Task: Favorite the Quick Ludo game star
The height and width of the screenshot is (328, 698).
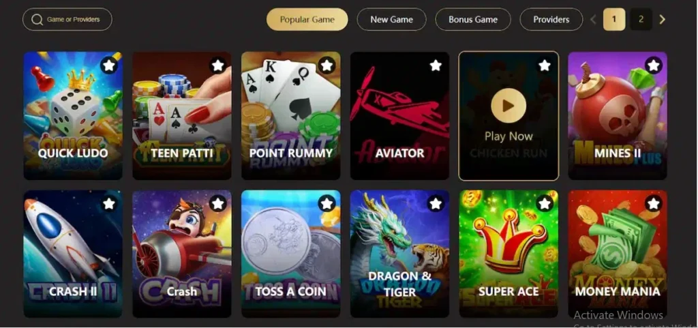Action: click(x=109, y=66)
